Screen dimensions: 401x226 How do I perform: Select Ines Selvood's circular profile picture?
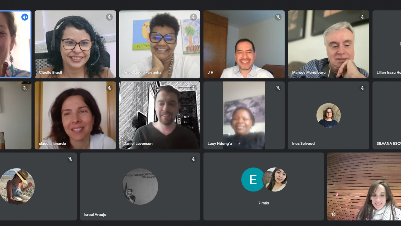tap(329, 115)
